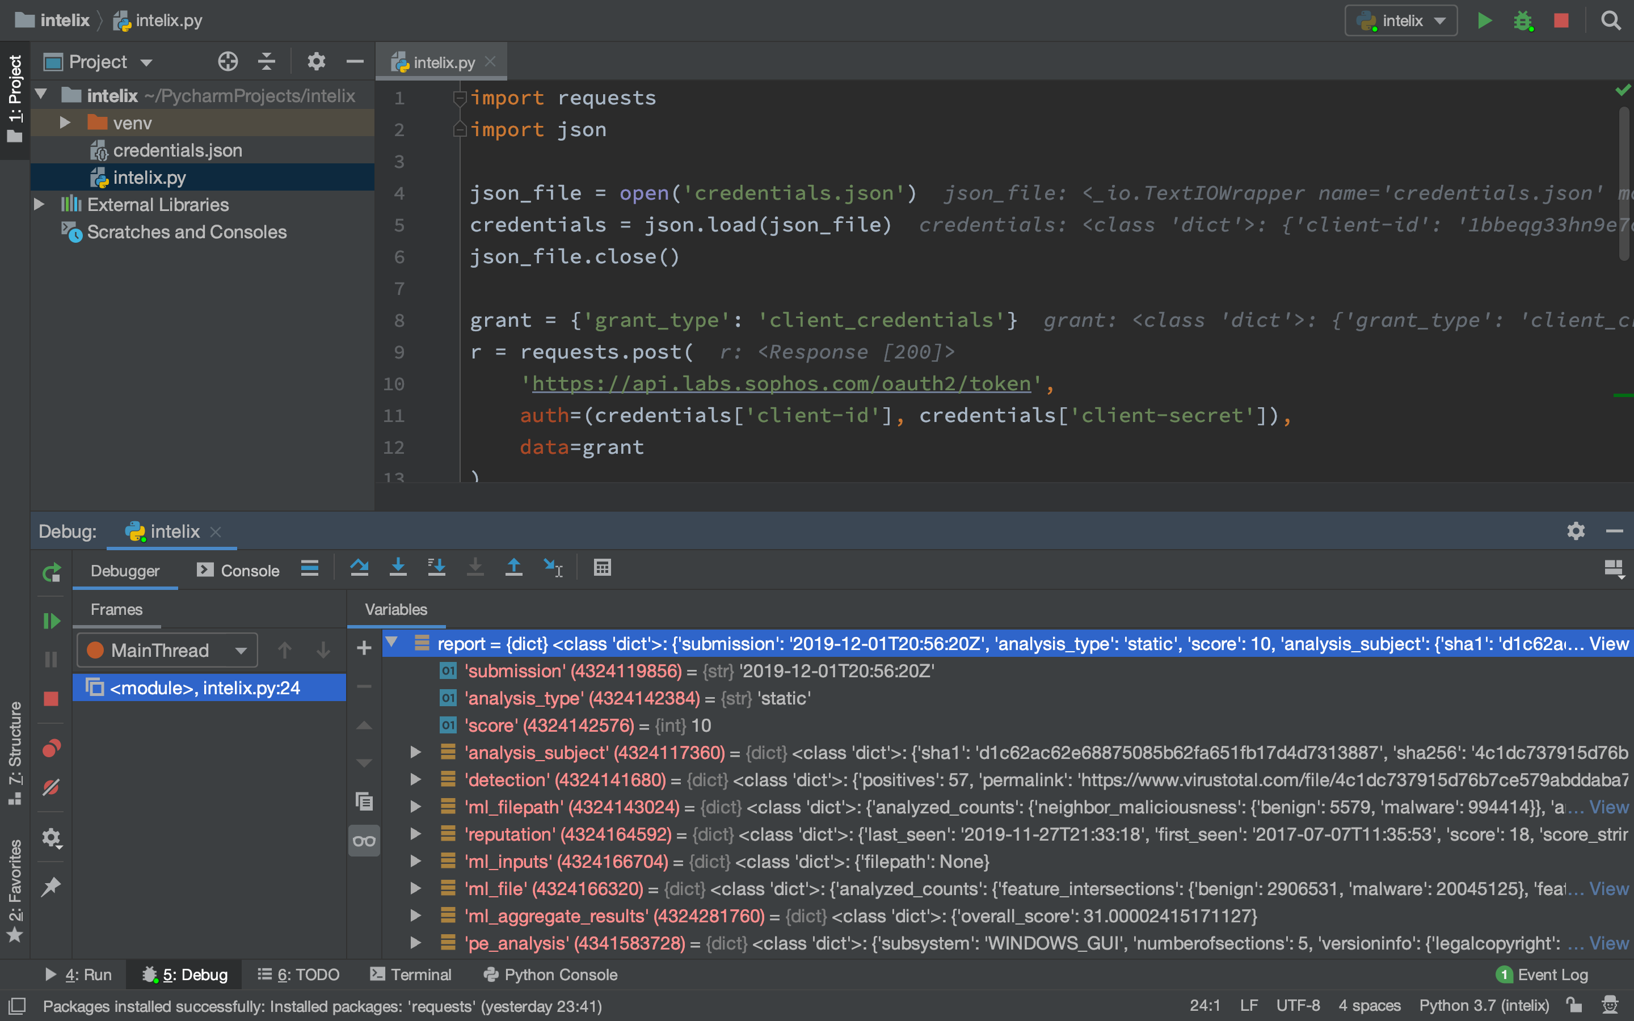Expand the 'detection' dict variable

[416, 780]
